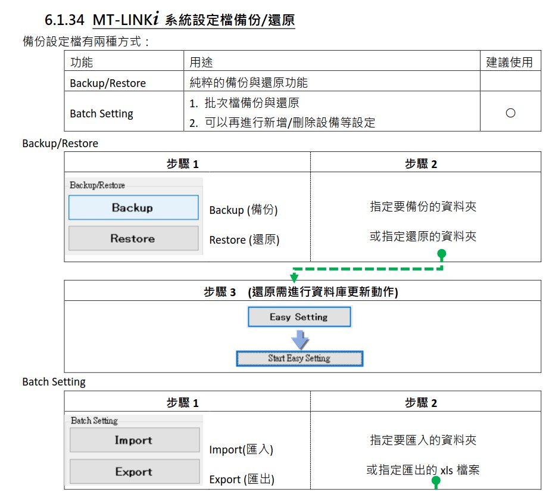The image size is (549, 491).
Task: Click the text '或指定還原的資料夾'
Action: tap(423, 236)
